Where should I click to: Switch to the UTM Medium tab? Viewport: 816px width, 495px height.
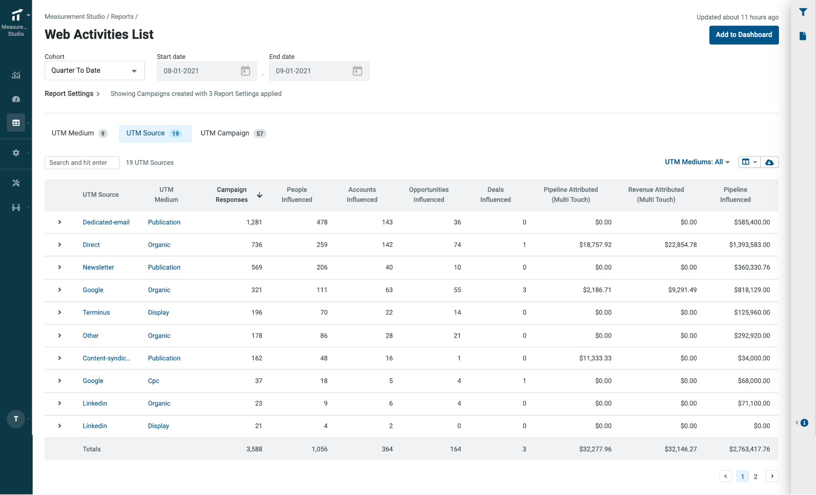pyautogui.click(x=79, y=133)
